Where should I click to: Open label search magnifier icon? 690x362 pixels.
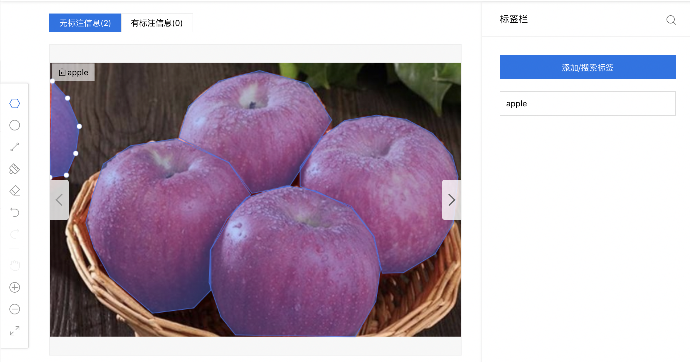[671, 20]
